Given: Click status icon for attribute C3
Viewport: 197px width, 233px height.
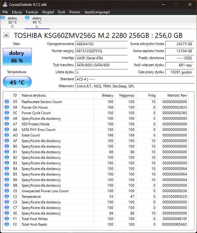Looking at the screenshot, I should (x=7, y=202).
